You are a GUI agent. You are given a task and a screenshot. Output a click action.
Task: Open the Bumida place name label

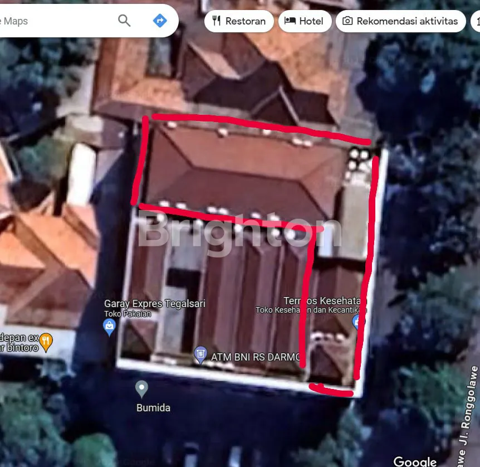pyautogui.click(x=153, y=408)
